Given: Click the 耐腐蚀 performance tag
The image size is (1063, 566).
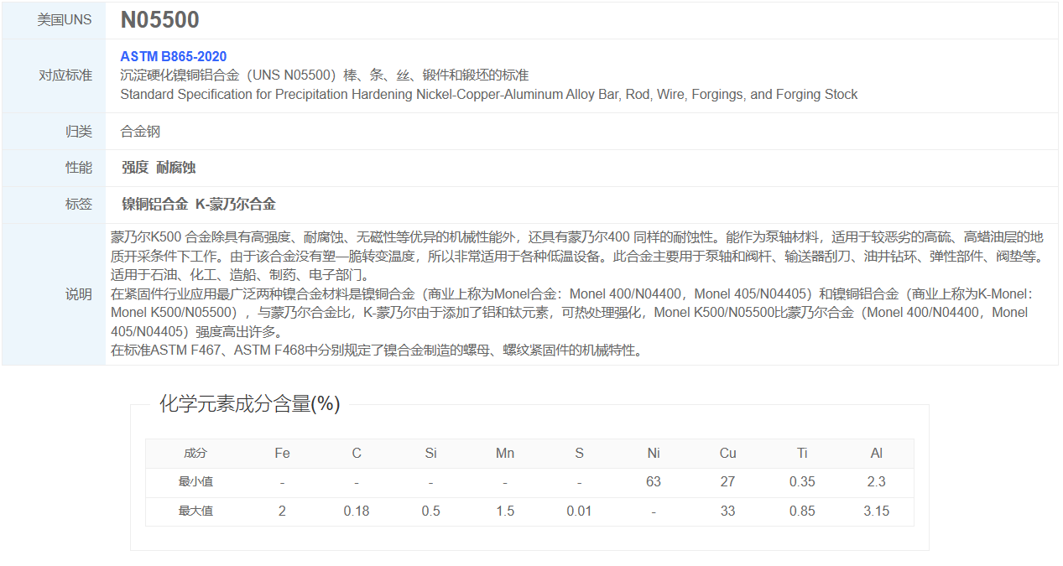Looking at the screenshot, I should 176,168.
